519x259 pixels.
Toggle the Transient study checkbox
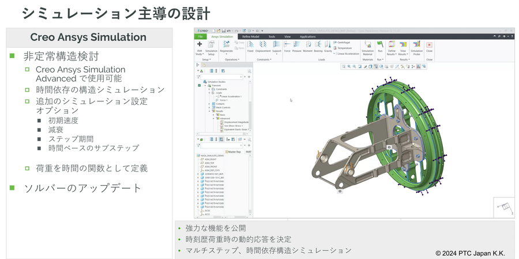tap(200, 86)
